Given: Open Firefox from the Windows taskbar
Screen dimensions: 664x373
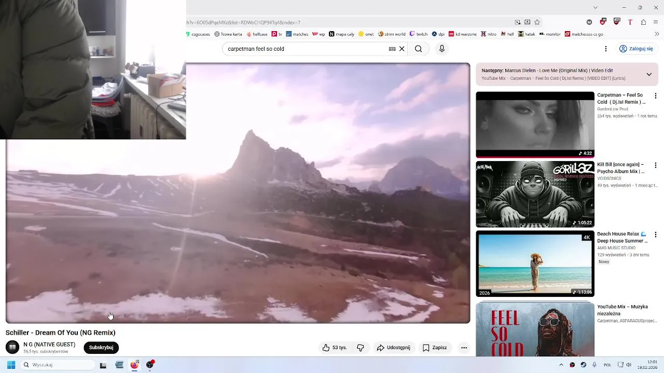Looking at the screenshot, I should [134, 365].
